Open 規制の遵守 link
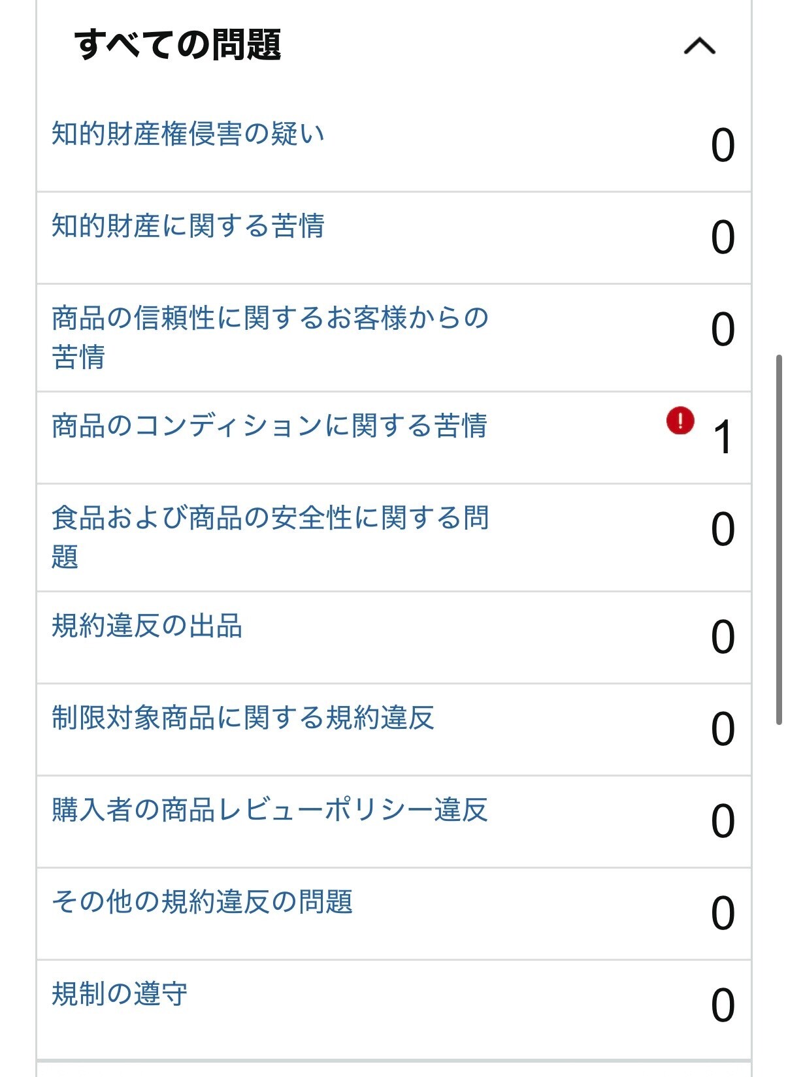This screenshot has width=788, height=1077. click(x=120, y=994)
